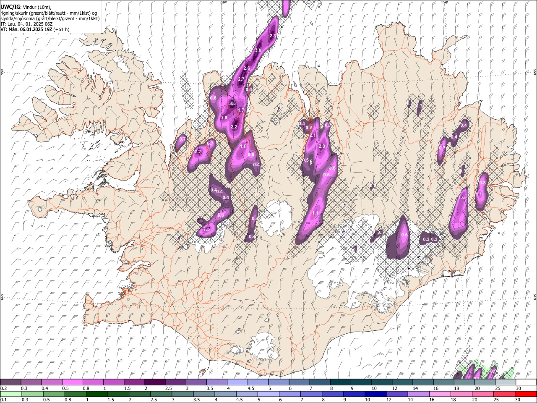
Task: Click the 2.1 snowfall value label
Action: click(312, 135)
